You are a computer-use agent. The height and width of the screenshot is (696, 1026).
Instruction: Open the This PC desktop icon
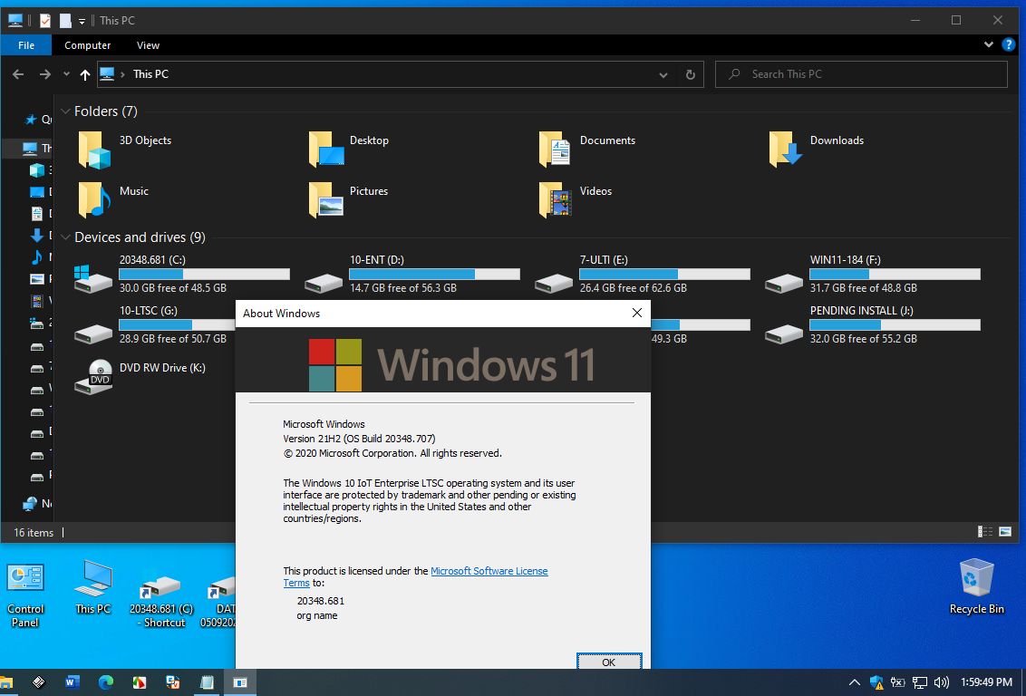coord(93,587)
